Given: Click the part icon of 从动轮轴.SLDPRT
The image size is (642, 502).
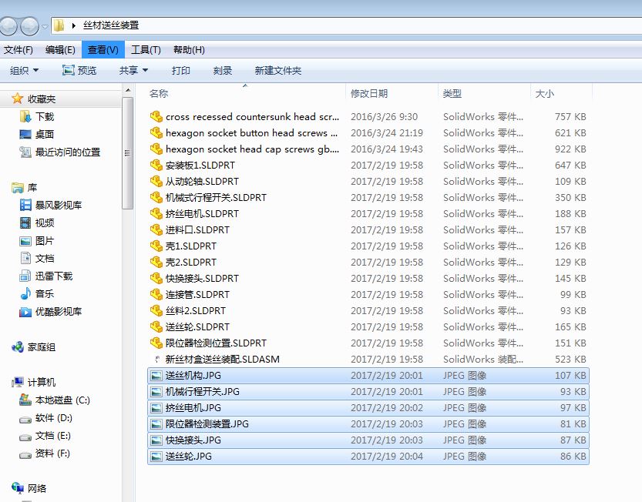Looking at the screenshot, I should coord(156,181).
